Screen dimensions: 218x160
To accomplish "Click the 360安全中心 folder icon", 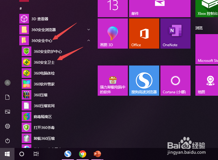I will (24, 40).
